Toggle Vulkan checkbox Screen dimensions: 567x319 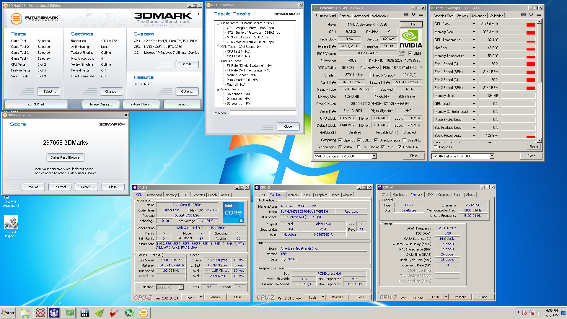[x=340, y=147]
